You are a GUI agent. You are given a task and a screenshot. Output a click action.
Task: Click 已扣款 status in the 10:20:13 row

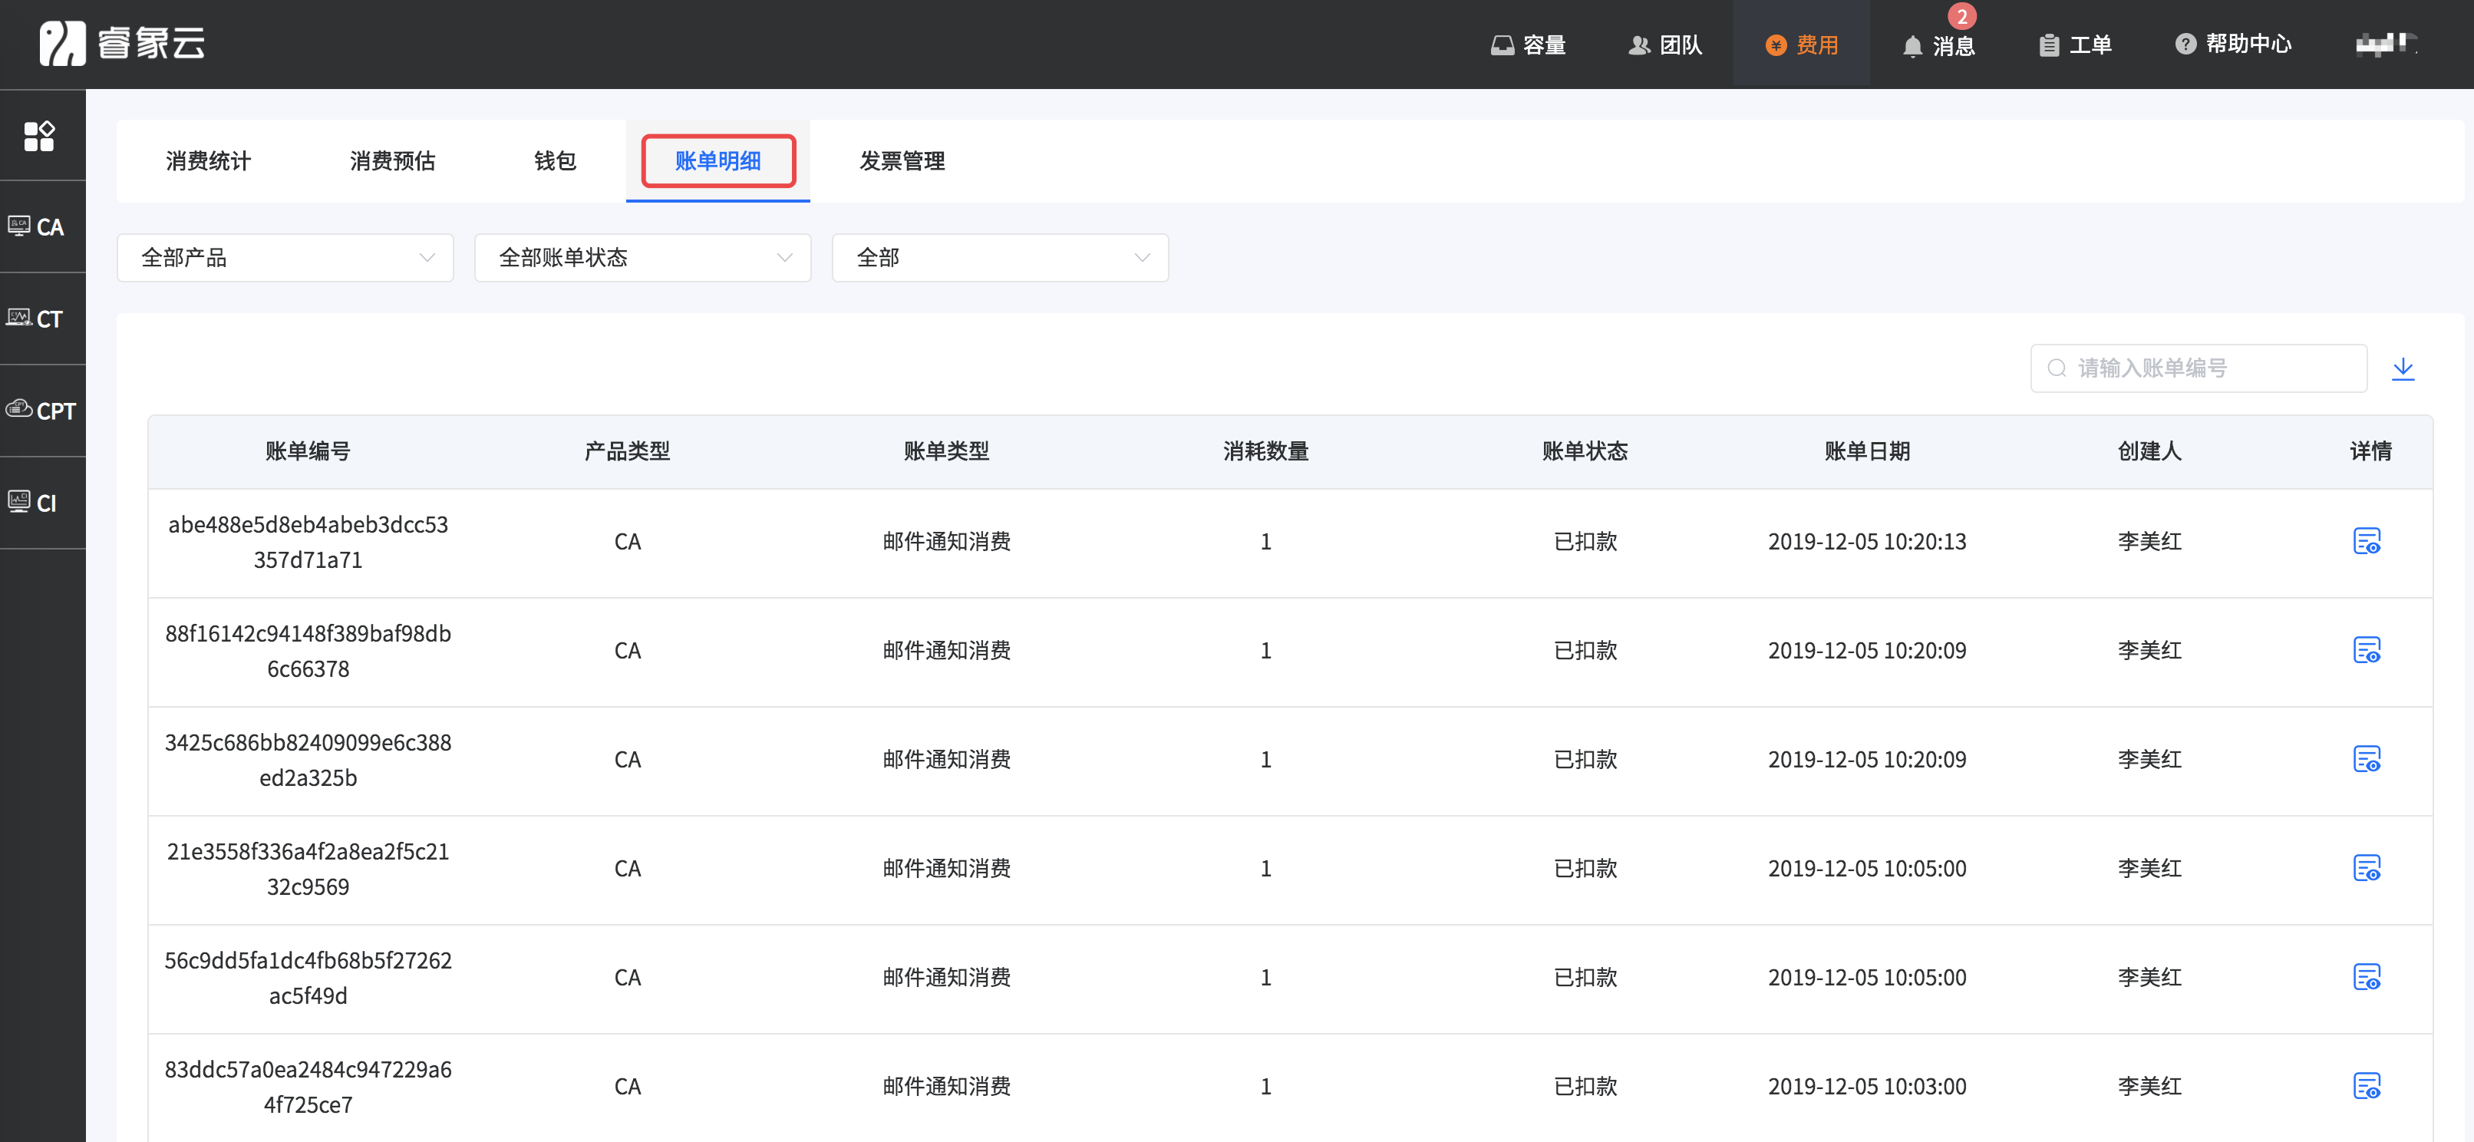click(x=1585, y=542)
